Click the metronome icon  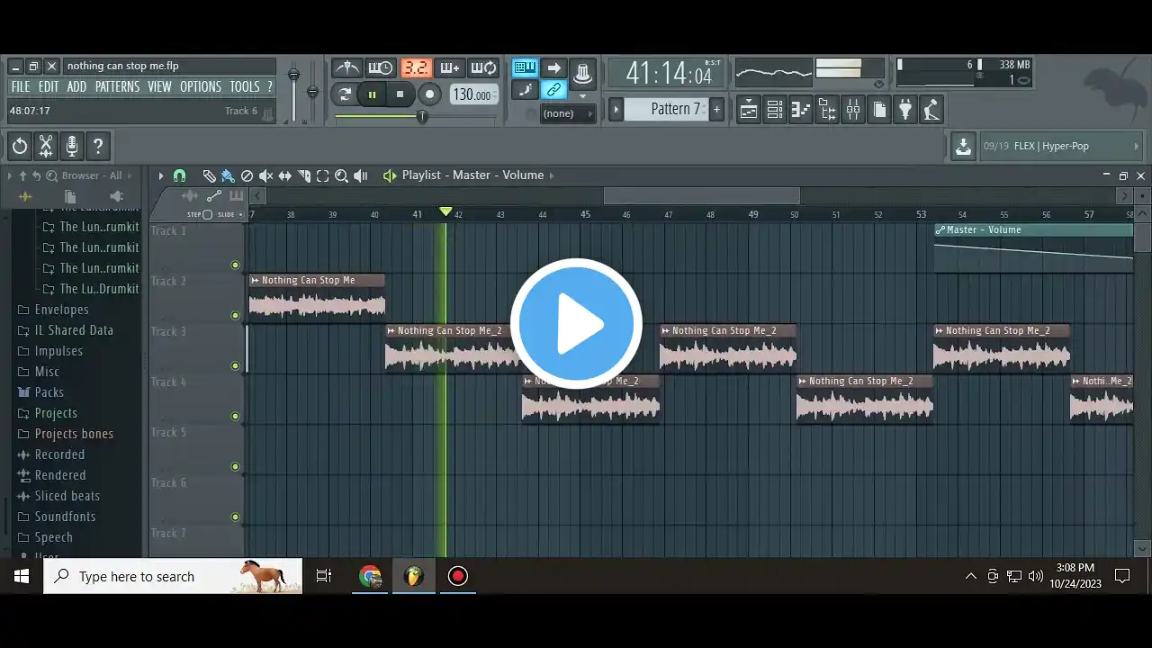coord(346,68)
